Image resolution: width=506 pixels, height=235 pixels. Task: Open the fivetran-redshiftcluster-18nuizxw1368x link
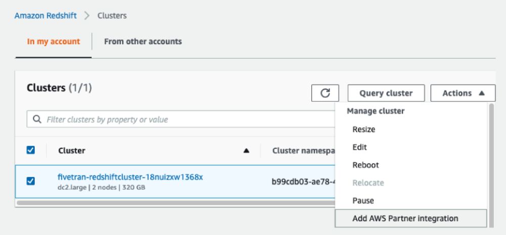coord(130,177)
